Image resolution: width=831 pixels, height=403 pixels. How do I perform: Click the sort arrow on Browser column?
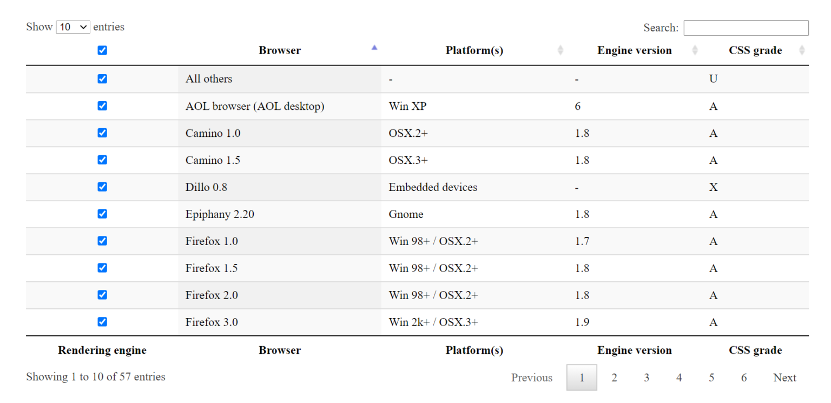click(374, 48)
